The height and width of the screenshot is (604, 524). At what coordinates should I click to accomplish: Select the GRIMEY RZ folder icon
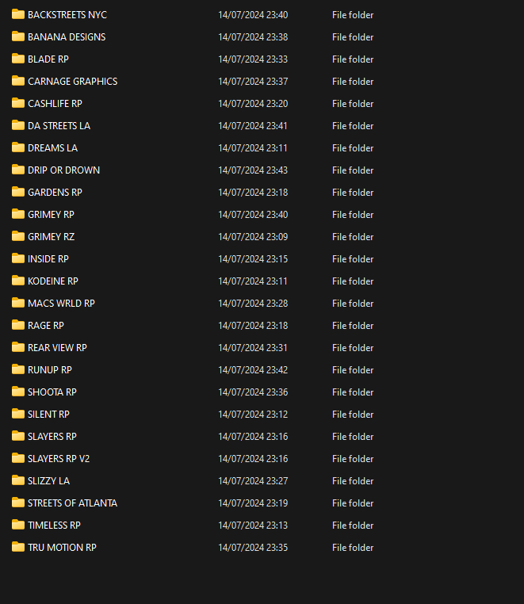(x=18, y=236)
